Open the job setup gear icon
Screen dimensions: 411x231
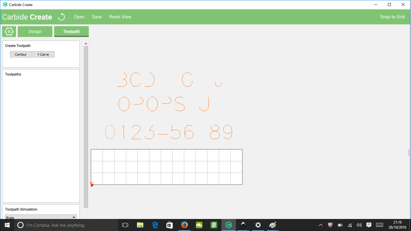(9, 32)
